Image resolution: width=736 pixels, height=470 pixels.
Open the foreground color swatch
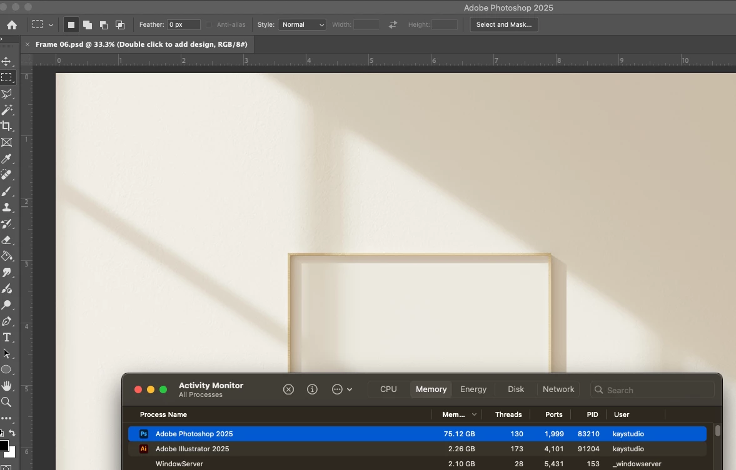(3, 446)
